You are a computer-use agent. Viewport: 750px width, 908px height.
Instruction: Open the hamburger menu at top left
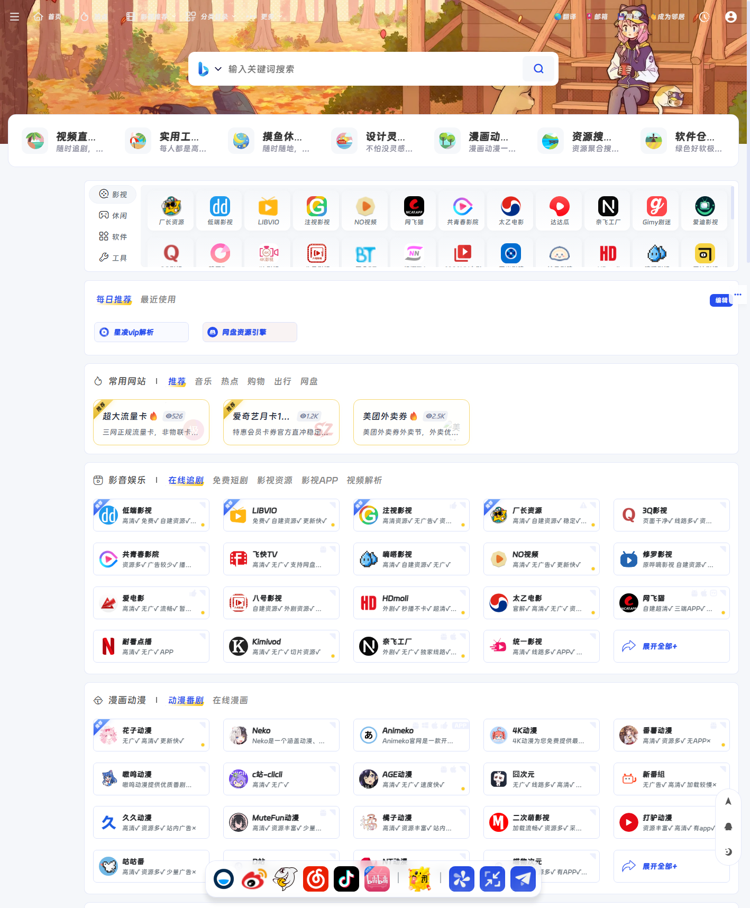click(15, 17)
